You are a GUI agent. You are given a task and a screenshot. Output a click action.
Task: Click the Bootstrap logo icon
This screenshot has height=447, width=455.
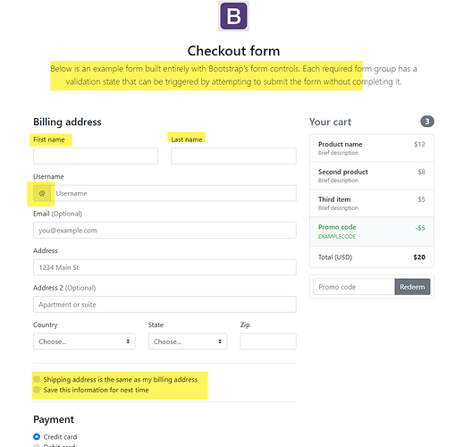tap(233, 16)
